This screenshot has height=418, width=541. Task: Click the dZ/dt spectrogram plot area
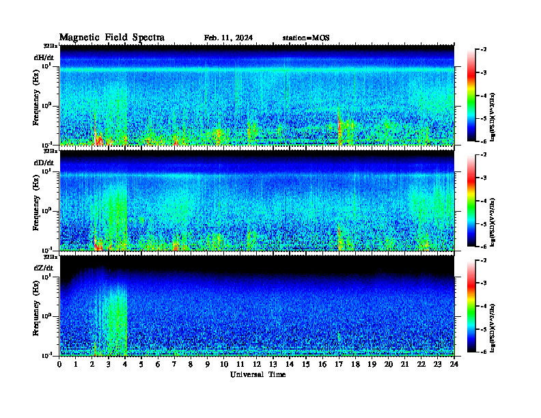(x=257, y=305)
